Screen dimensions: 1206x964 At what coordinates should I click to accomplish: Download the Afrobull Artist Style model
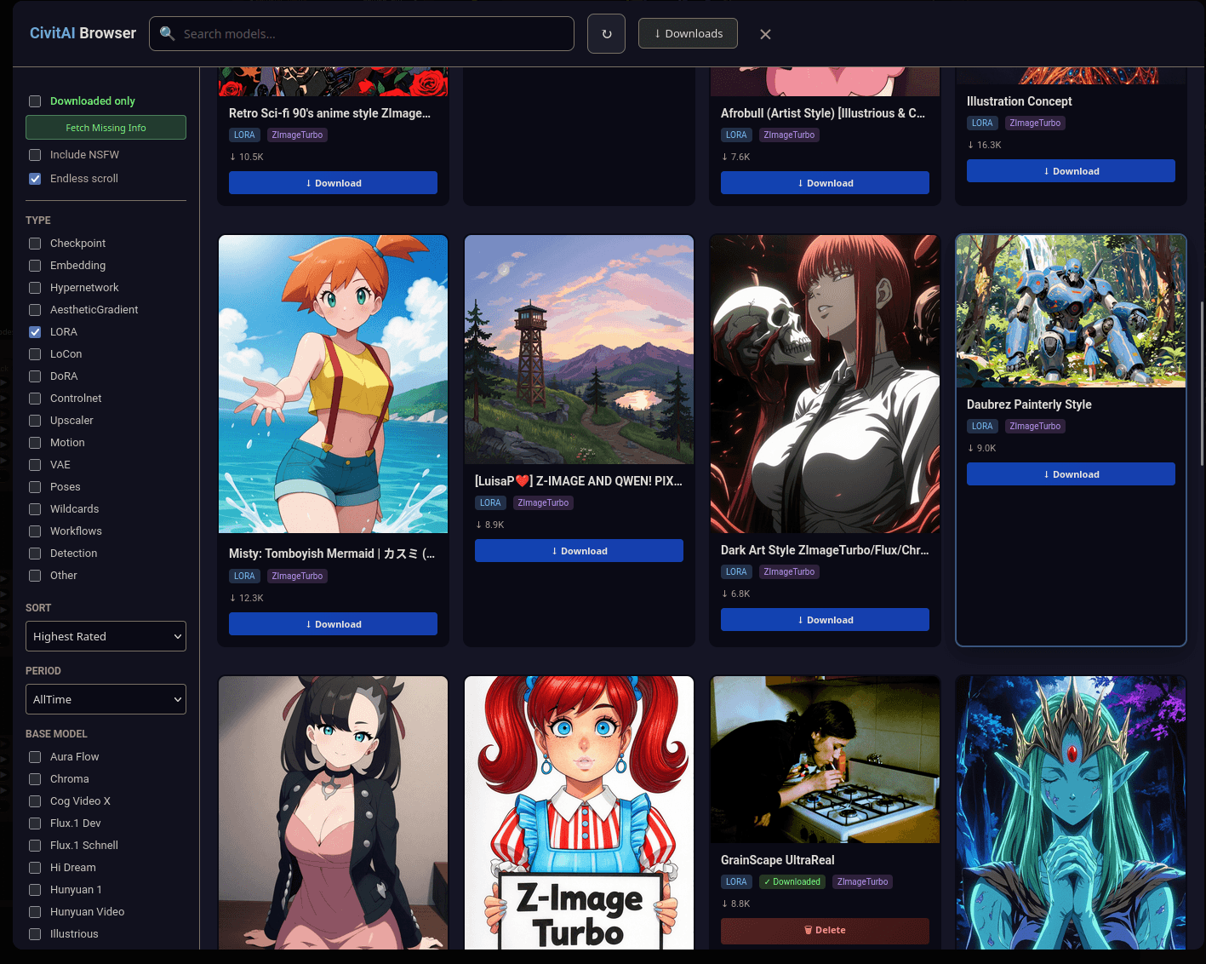pos(825,183)
